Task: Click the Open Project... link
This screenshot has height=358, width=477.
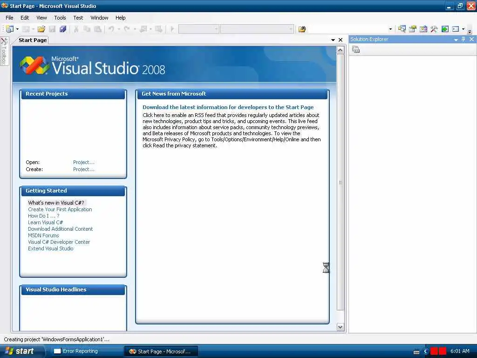Action: [84, 162]
